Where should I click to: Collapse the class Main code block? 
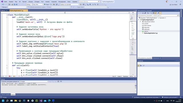pyautogui.click(x=7, y=15)
